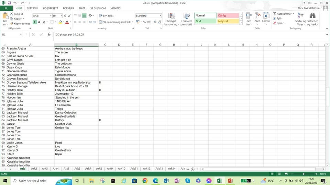Open the FIL tab
This screenshot has width=330, height=185.
coord(6,8)
